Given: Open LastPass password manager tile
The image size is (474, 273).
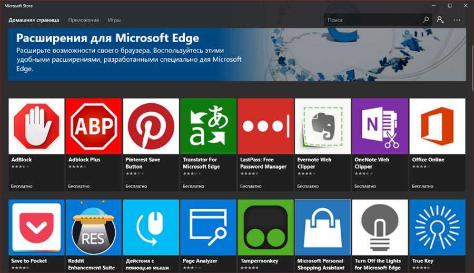Looking at the screenshot, I should pos(265,126).
